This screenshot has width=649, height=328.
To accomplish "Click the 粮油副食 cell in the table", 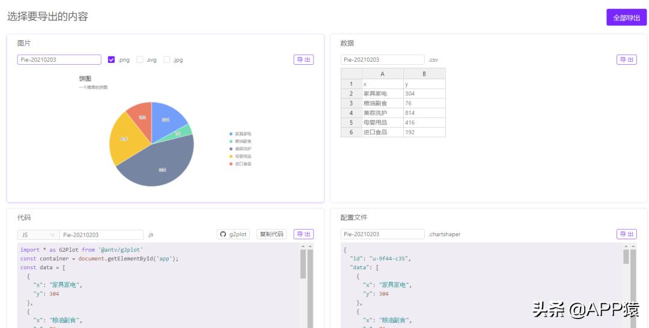I will pos(382,103).
